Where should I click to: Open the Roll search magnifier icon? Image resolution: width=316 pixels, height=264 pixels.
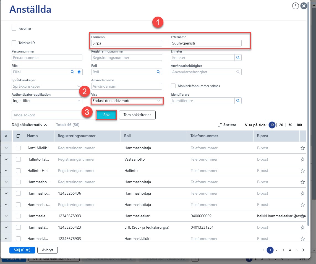tap(158, 72)
